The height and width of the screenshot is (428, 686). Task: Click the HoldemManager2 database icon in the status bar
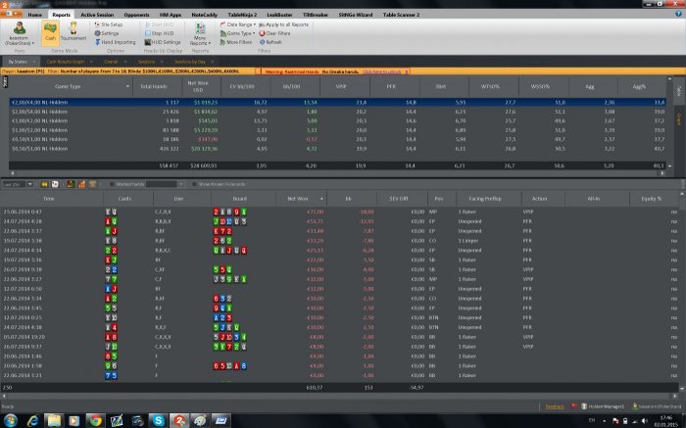coord(584,406)
